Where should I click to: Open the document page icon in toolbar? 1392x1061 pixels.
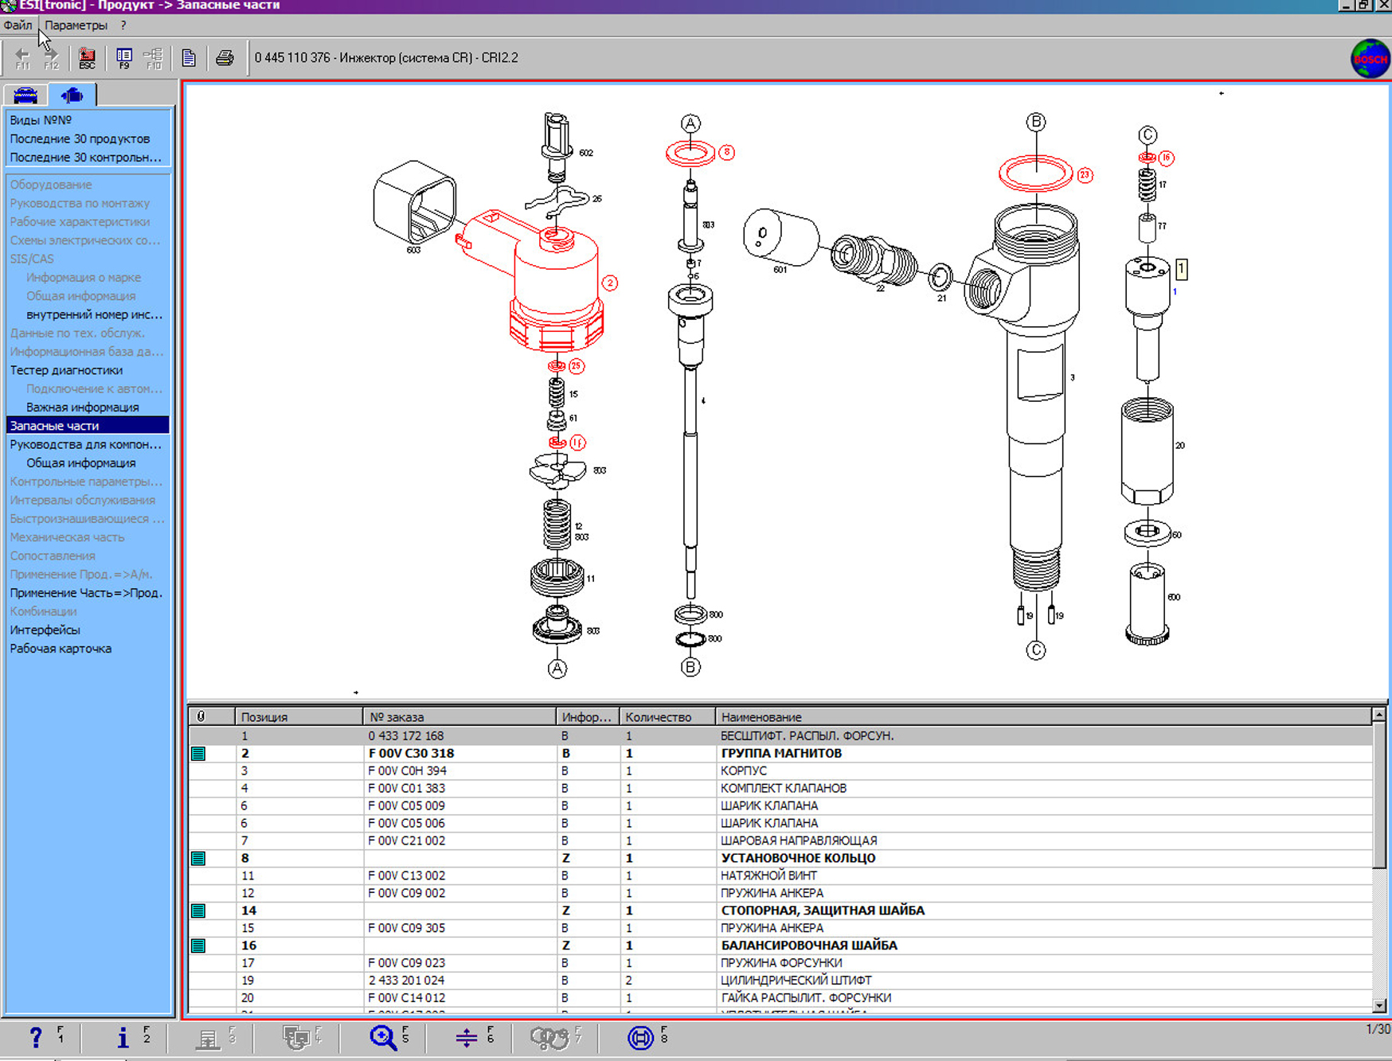[189, 58]
